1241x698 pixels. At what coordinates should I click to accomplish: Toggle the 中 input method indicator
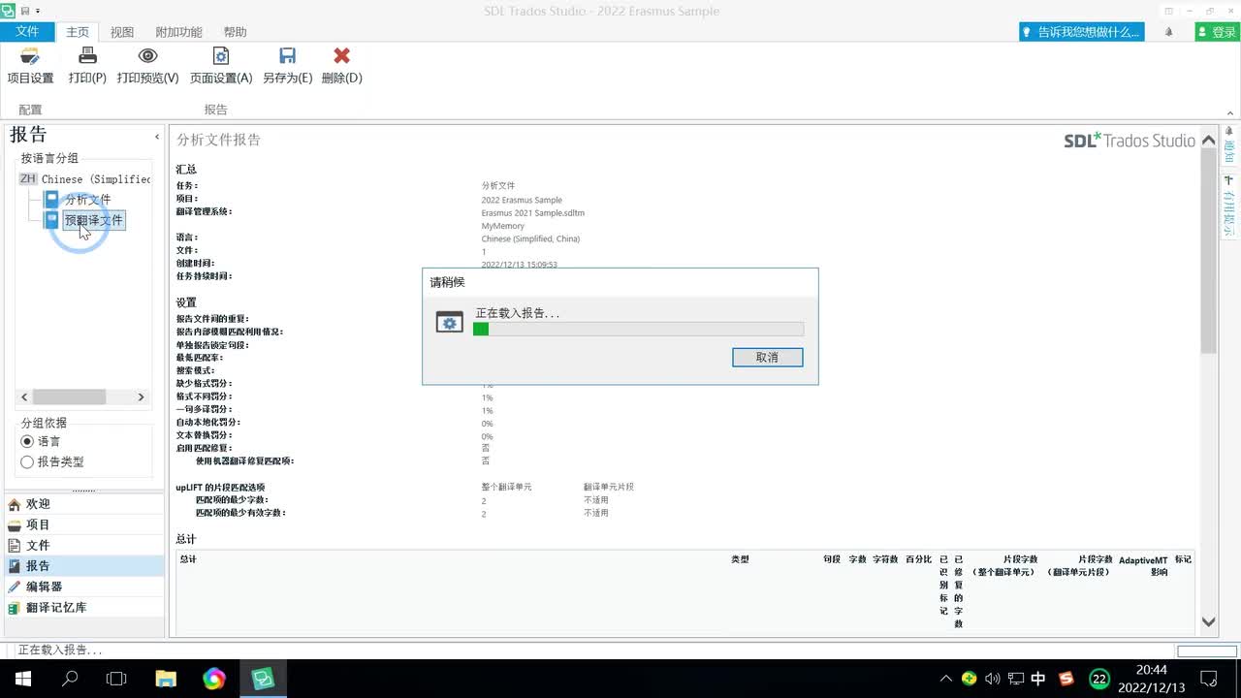tap(1038, 679)
